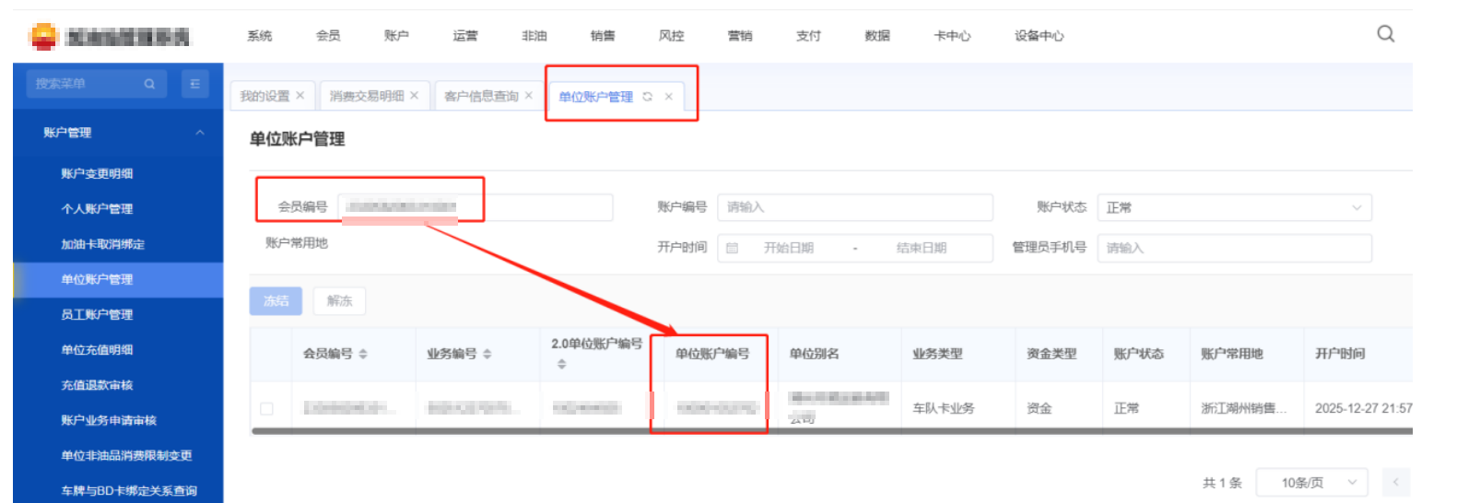Sort table by 业务编号 column

click(x=488, y=355)
